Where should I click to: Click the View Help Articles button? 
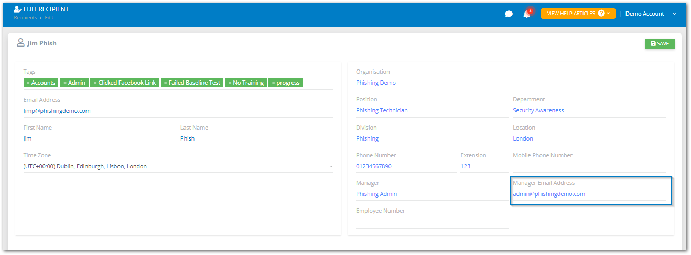tap(578, 14)
